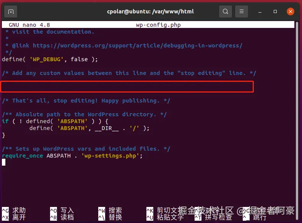Click the "That's all, stop editing!" comment

coord(86,101)
